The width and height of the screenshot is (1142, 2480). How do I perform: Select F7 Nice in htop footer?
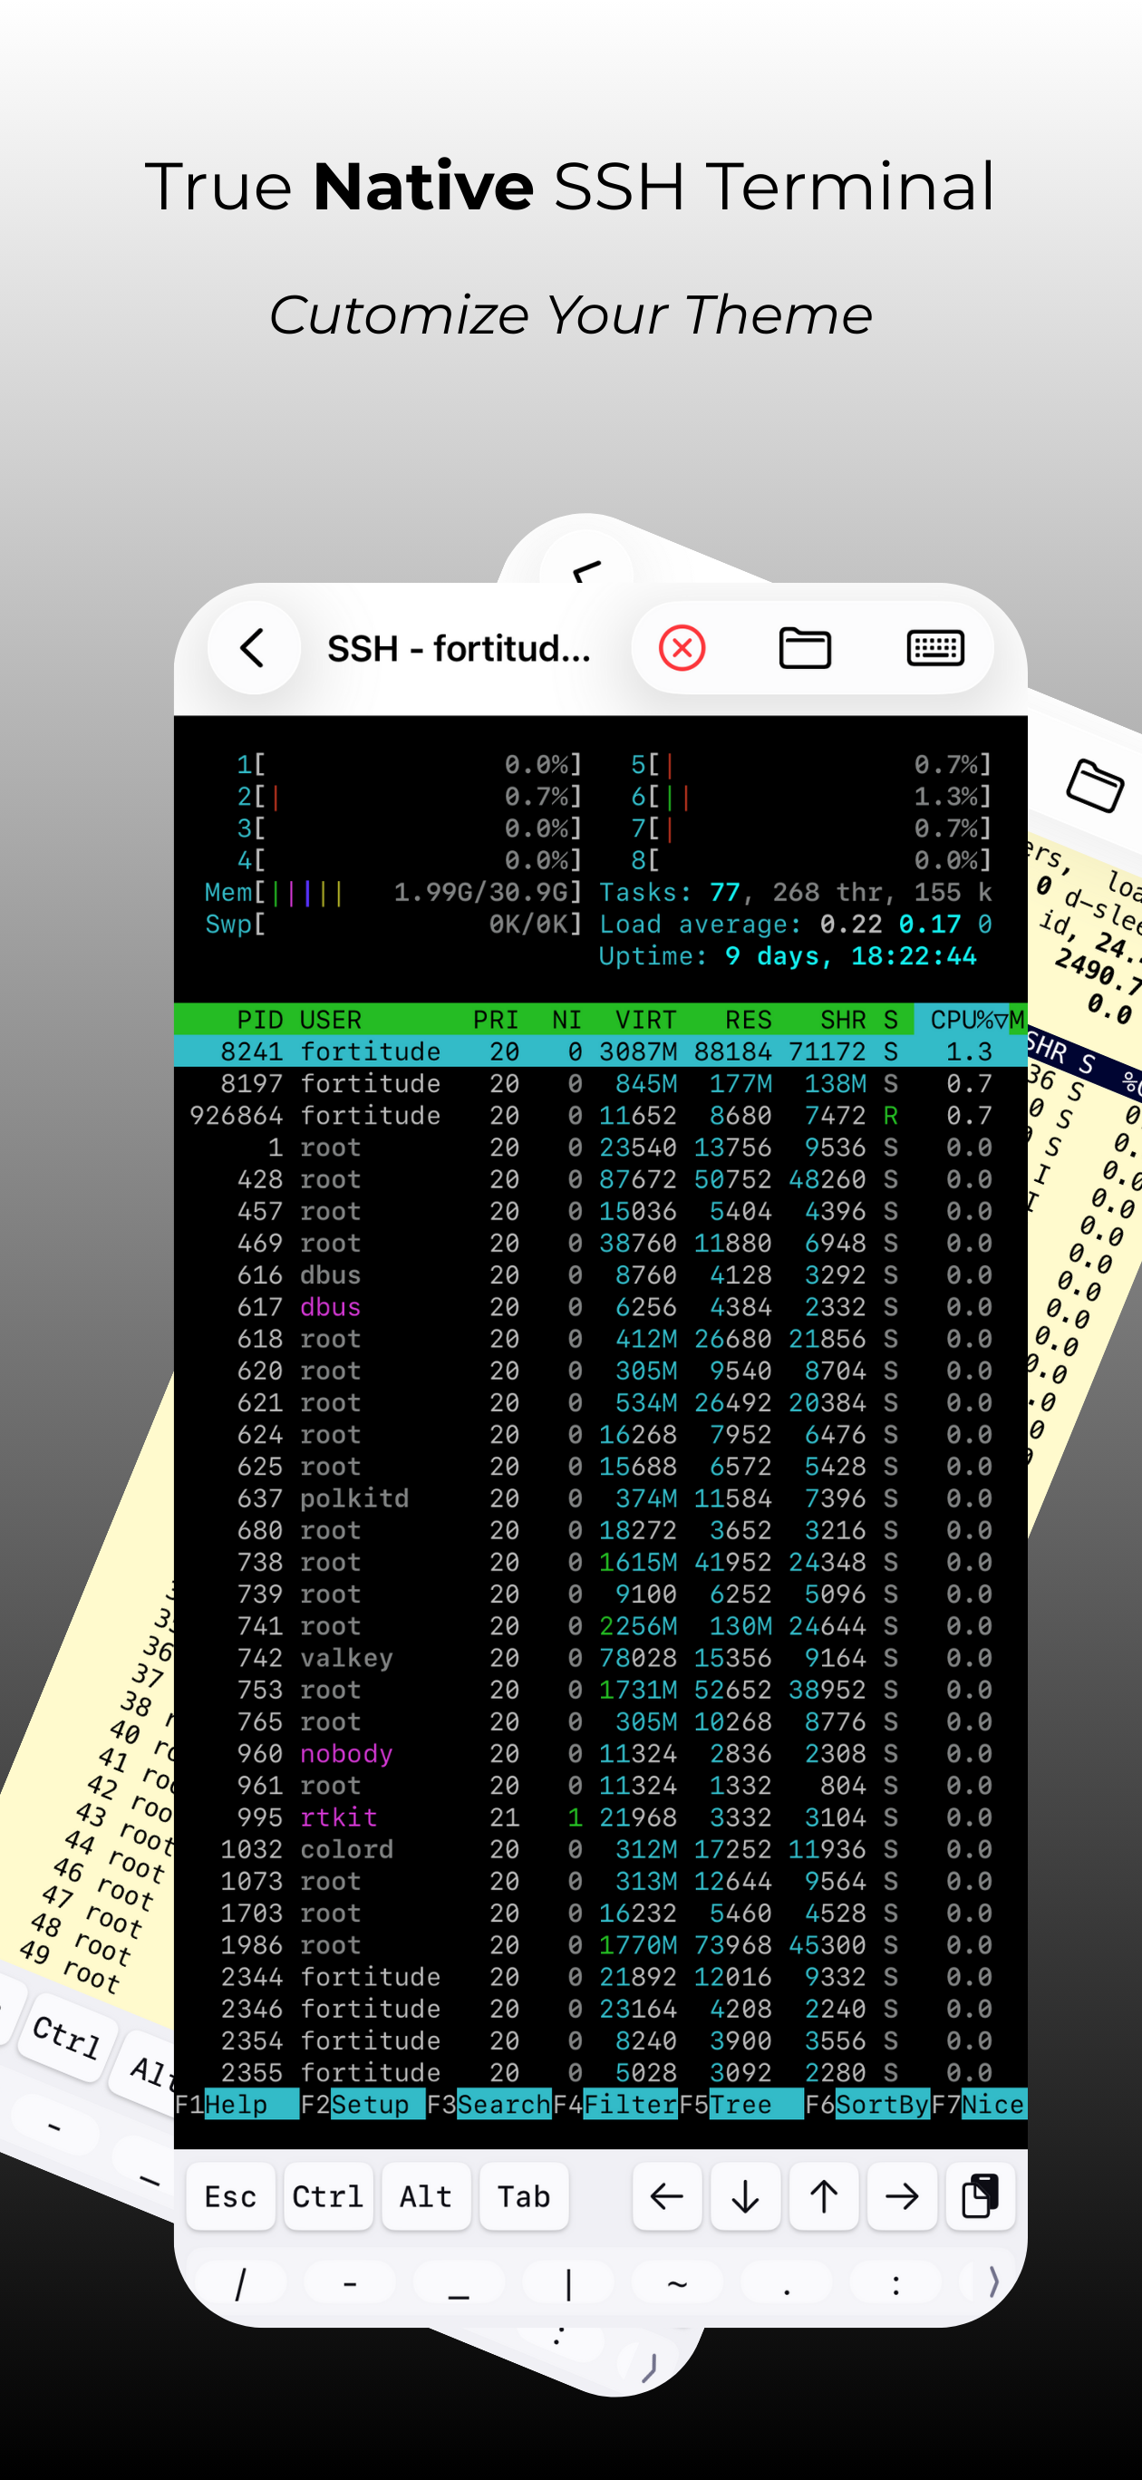978,2105
